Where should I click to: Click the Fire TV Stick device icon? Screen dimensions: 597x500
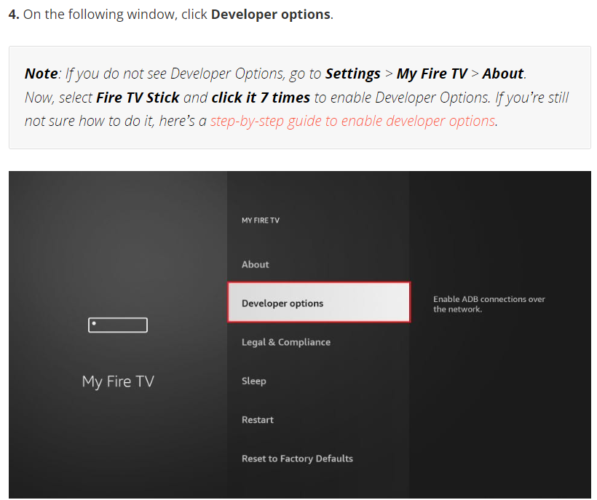118,325
